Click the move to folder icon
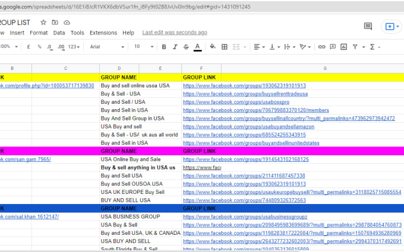The width and height of the screenshot is (404, 252). [x=55, y=23]
